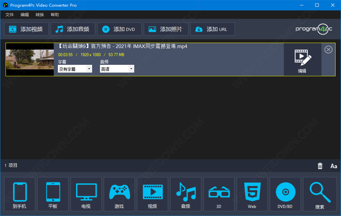This screenshot has width=341, height=216.
Task: Select the 3D output category
Action: pos(219,194)
